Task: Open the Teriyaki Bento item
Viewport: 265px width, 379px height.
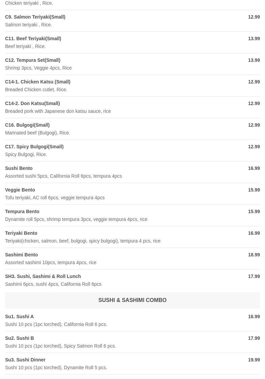Action: [x=21, y=233]
